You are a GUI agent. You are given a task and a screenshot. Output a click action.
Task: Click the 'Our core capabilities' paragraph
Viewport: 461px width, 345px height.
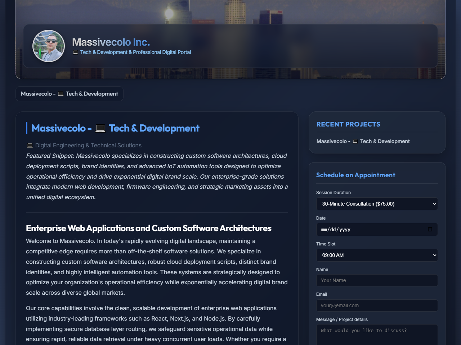click(x=157, y=324)
